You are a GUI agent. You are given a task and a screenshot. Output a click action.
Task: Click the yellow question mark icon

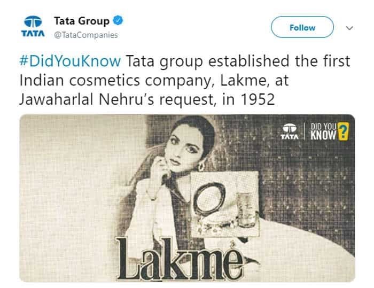[x=343, y=131]
